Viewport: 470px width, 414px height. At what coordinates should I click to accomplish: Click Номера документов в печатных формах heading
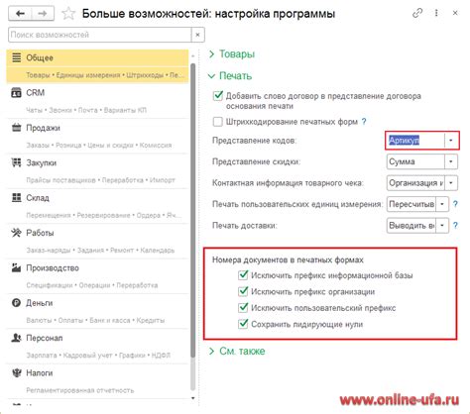pyautogui.click(x=288, y=259)
